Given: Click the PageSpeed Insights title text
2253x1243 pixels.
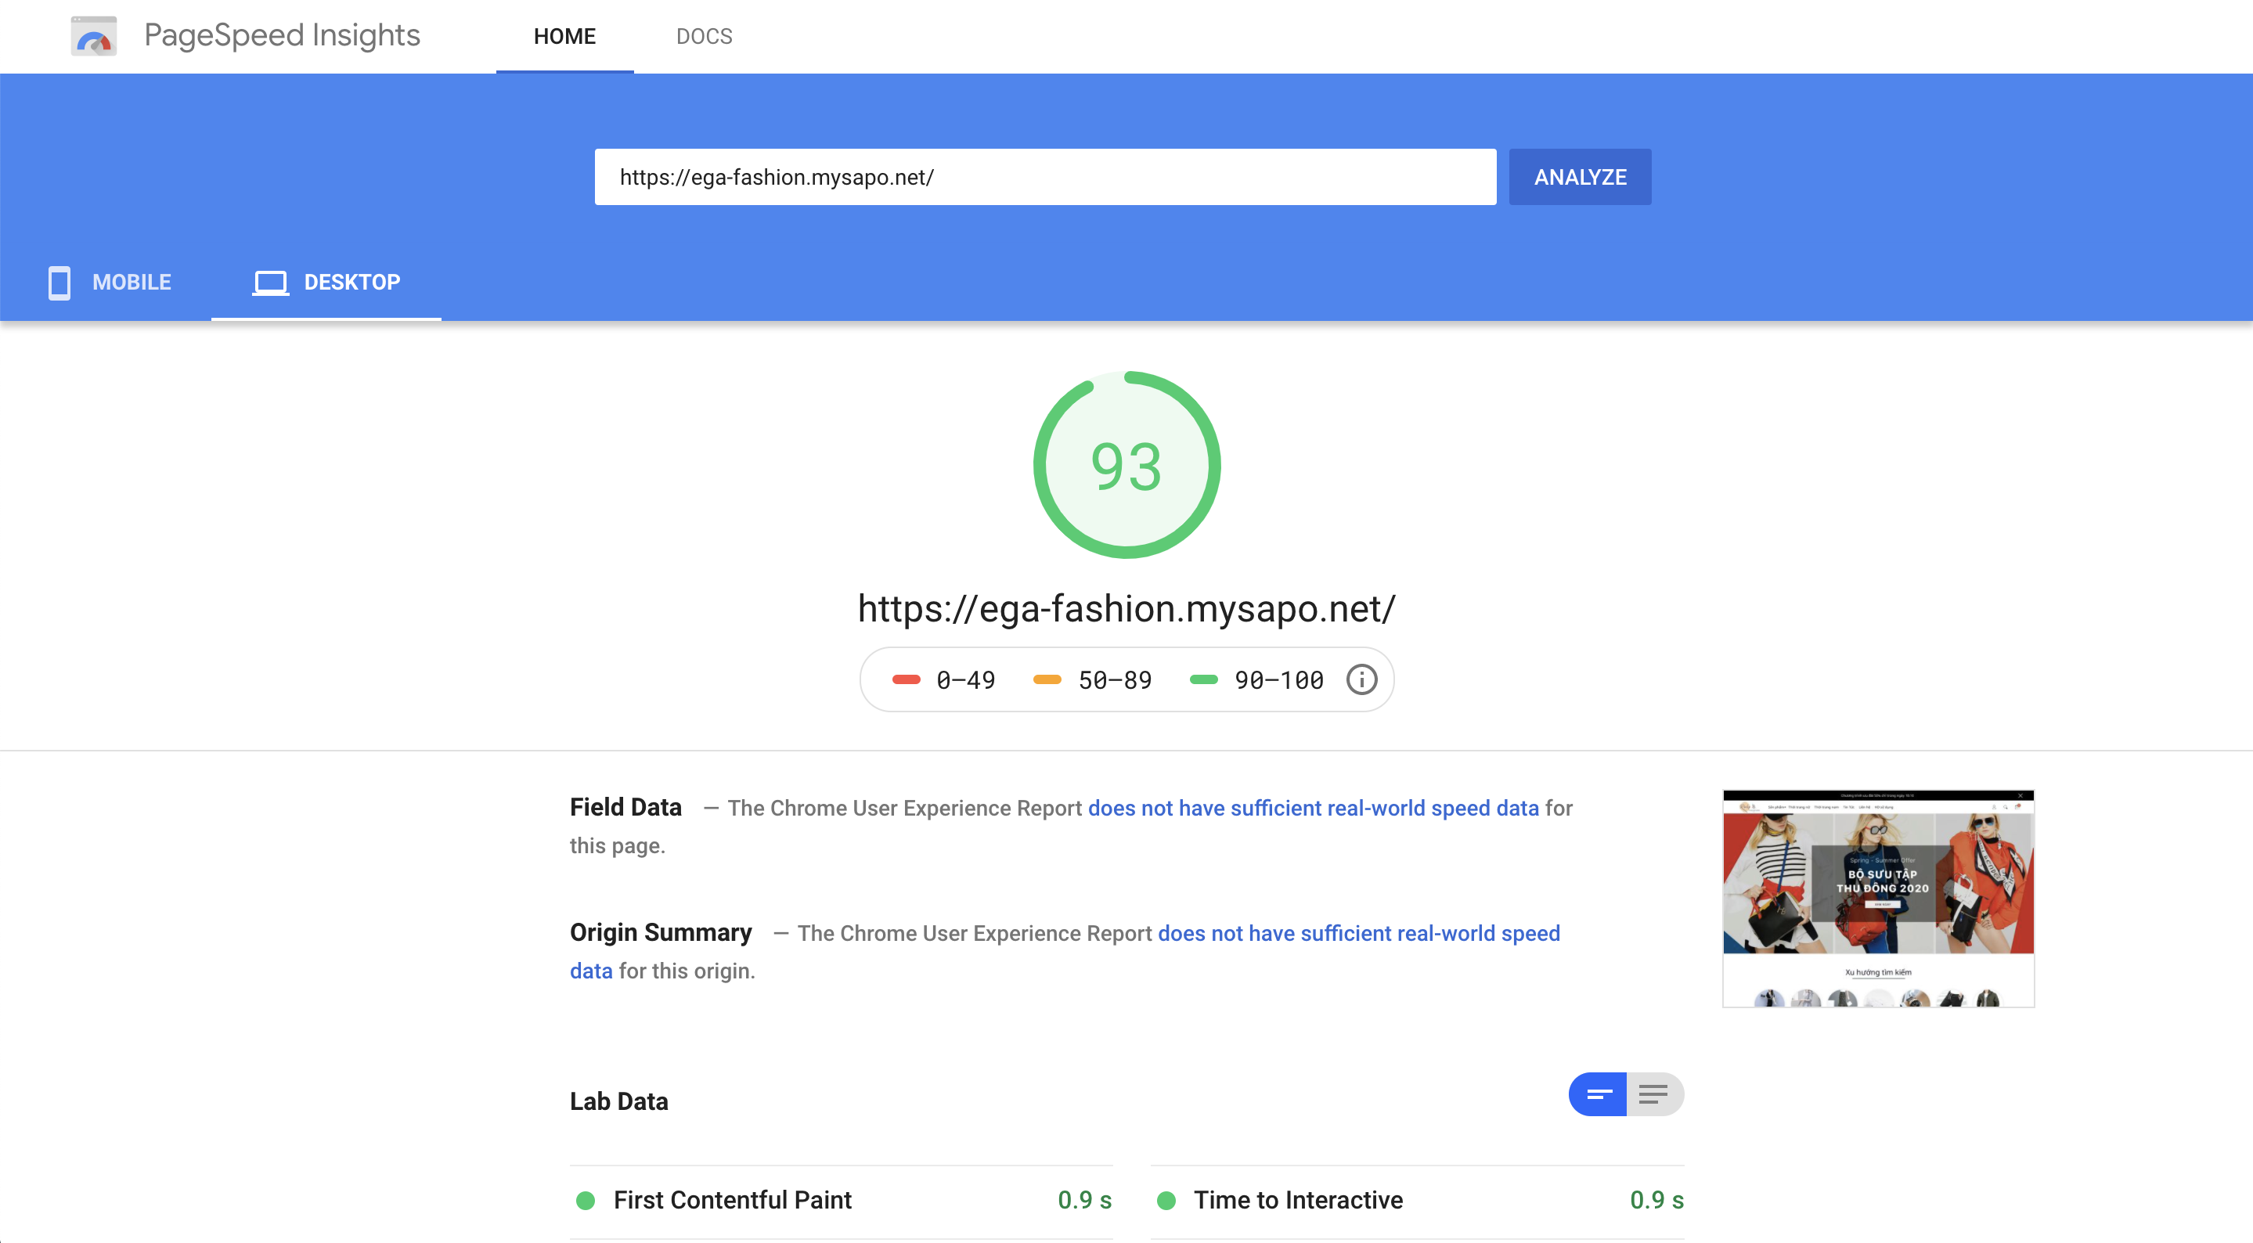Looking at the screenshot, I should (282, 36).
